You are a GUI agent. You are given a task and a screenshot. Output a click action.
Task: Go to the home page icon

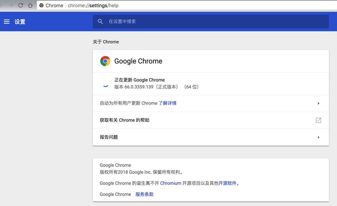click(30, 6)
